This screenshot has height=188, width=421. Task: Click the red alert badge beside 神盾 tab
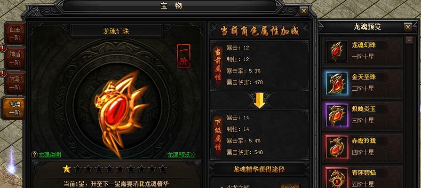pyautogui.click(x=3, y=48)
